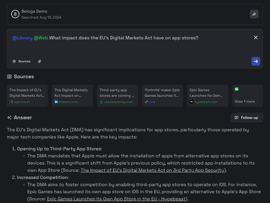Viewport: 270px width, 203px height.
Task: Click the share arrow icon
Action: point(254,14)
